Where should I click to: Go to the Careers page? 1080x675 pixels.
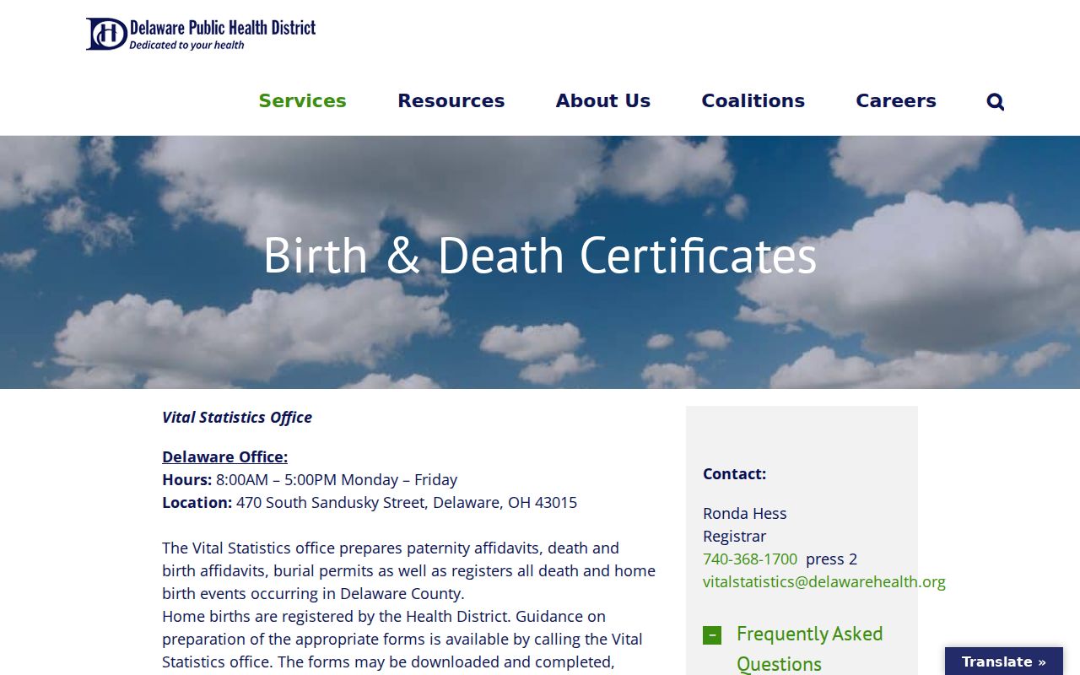coord(895,100)
